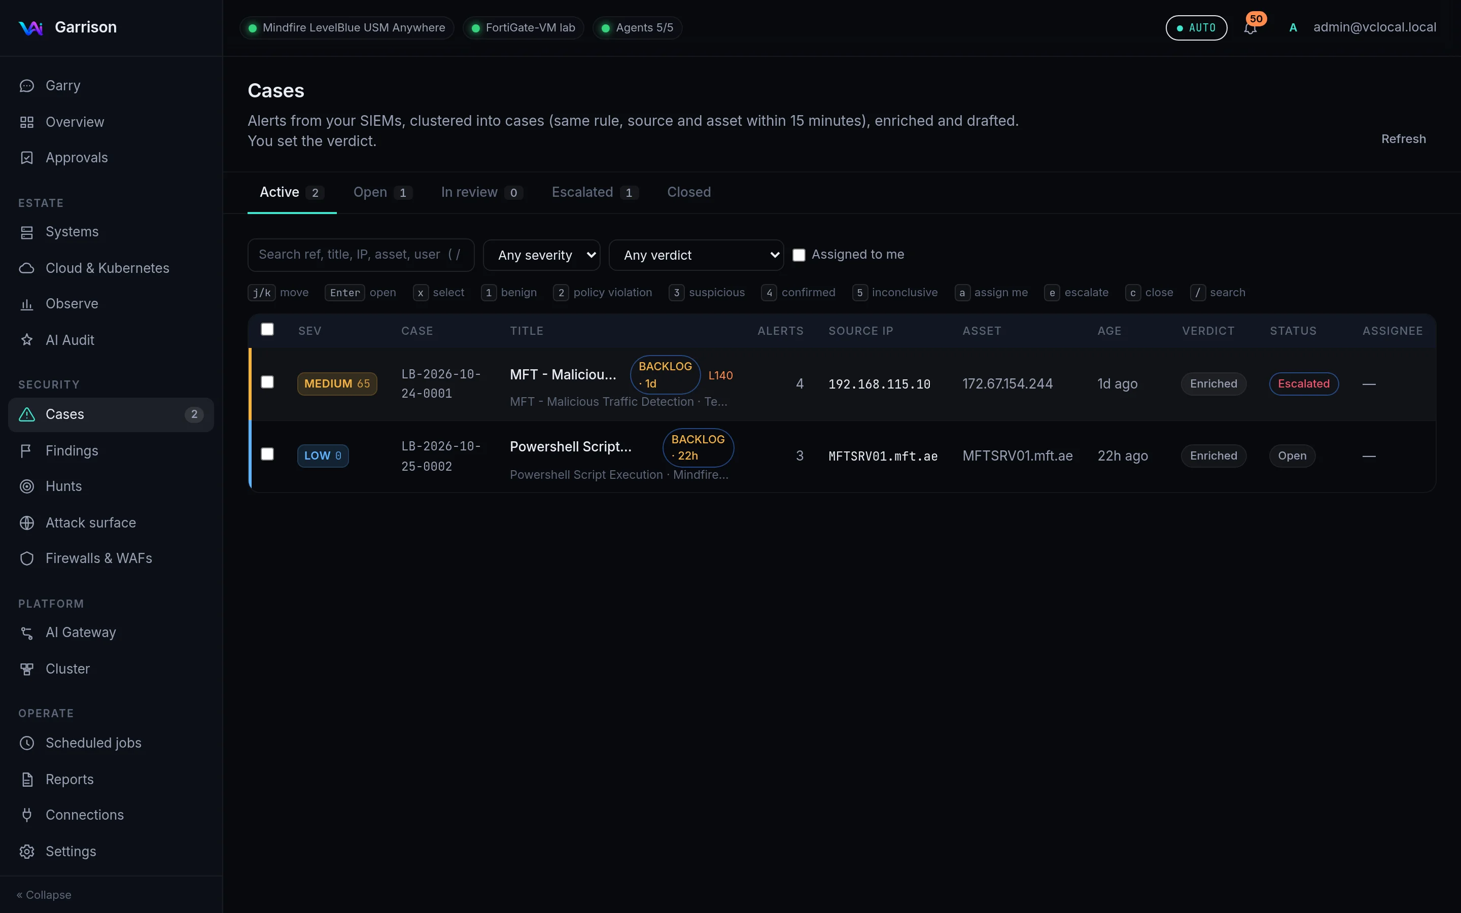Switch to the Open tab

pos(383,192)
